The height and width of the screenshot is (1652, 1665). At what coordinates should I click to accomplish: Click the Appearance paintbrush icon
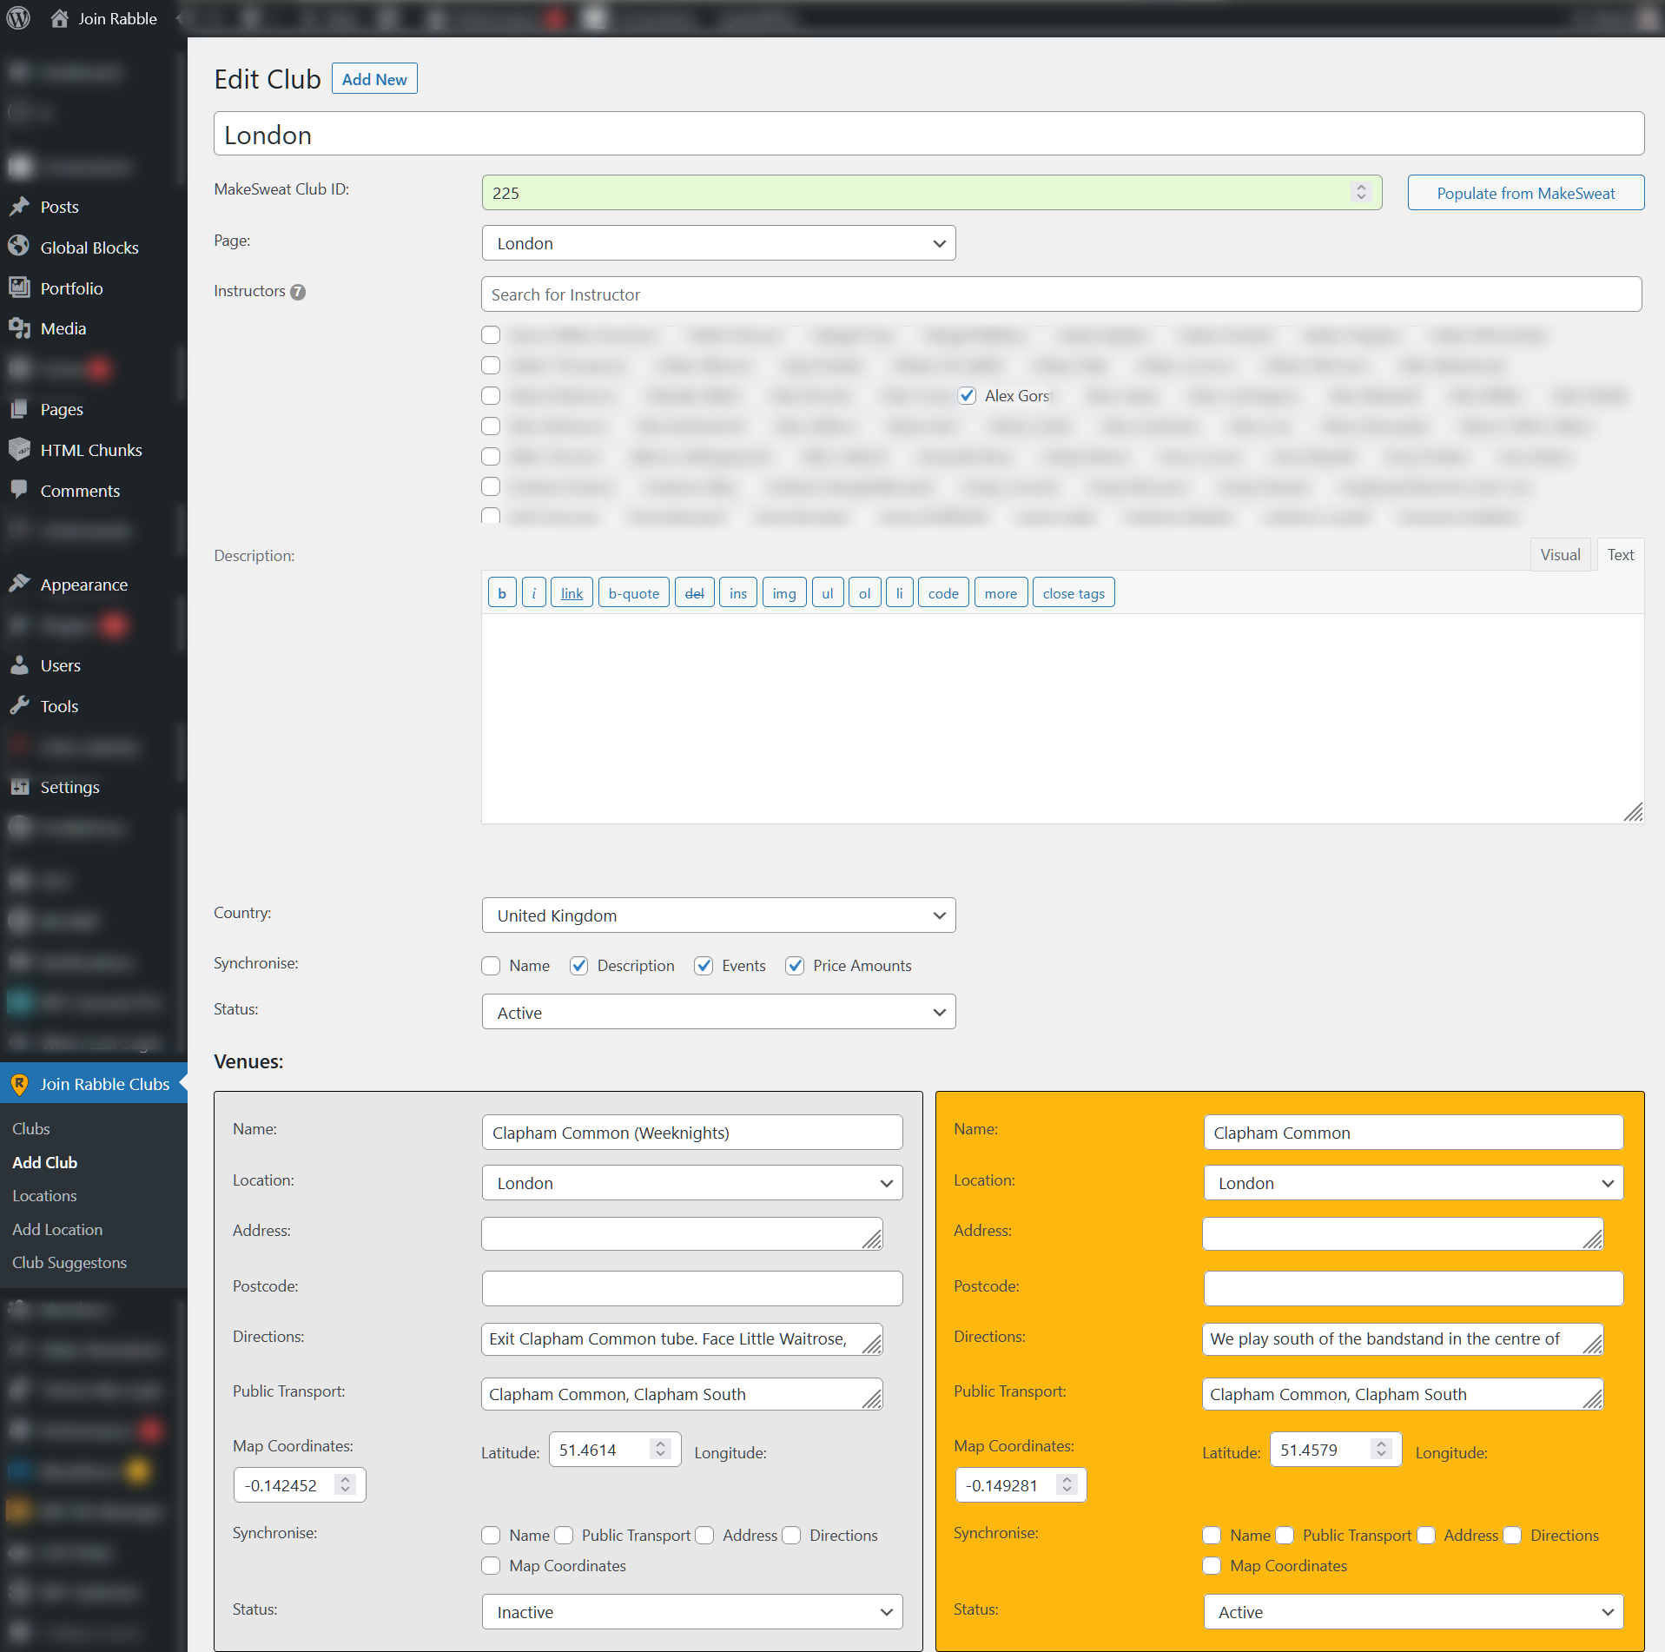tap(19, 585)
